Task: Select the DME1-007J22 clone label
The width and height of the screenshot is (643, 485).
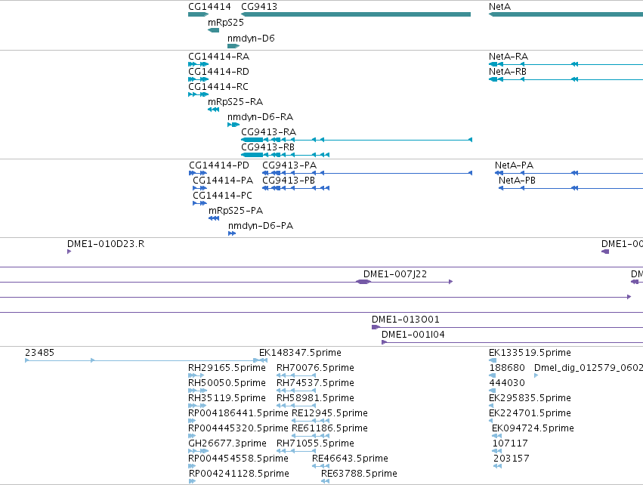Action: tap(395, 274)
